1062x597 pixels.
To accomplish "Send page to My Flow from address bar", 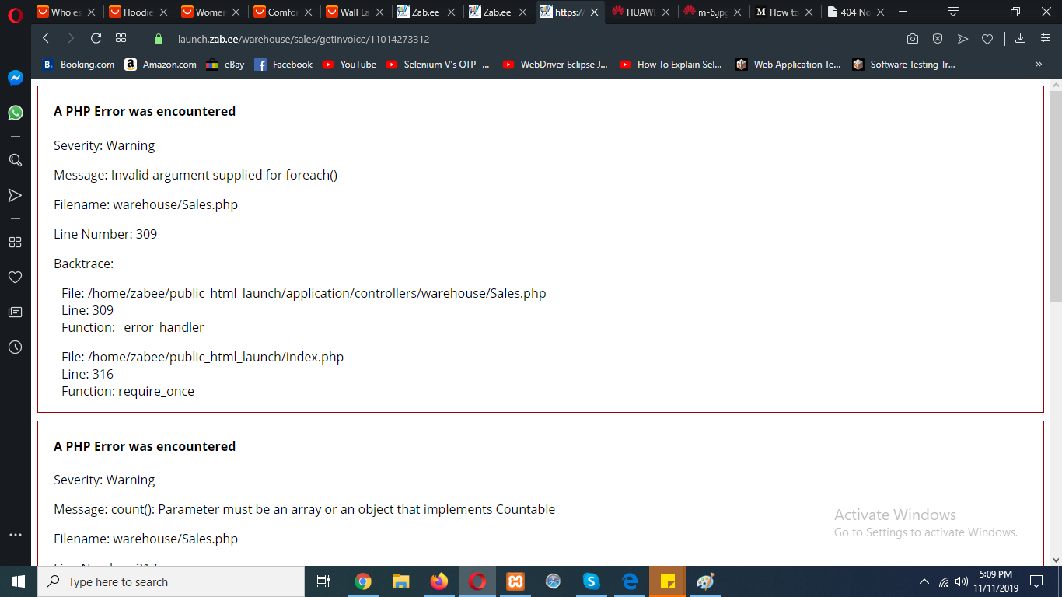I will (x=962, y=39).
